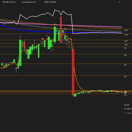Select the 'BSE 543443' ticker label
132x132 pixels.
coord(50,2)
